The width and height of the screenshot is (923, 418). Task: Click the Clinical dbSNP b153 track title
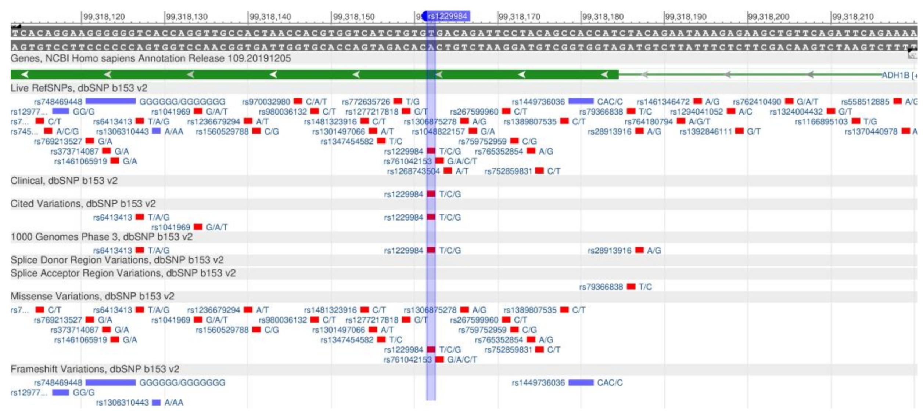point(64,181)
